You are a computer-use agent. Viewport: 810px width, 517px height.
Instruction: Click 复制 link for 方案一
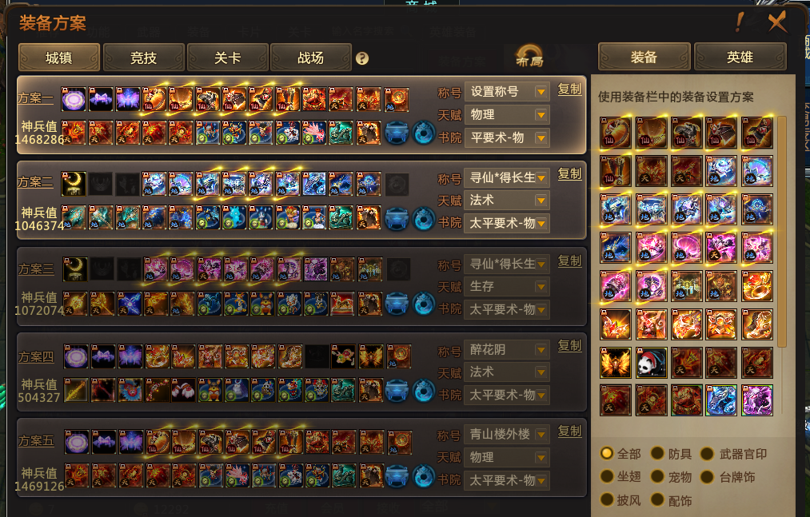click(570, 89)
